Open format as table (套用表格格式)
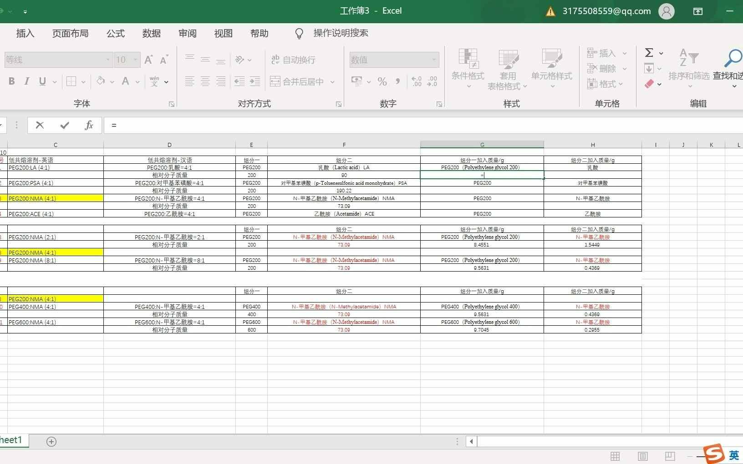The width and height of the screenshot is (743, 464). 508,69
